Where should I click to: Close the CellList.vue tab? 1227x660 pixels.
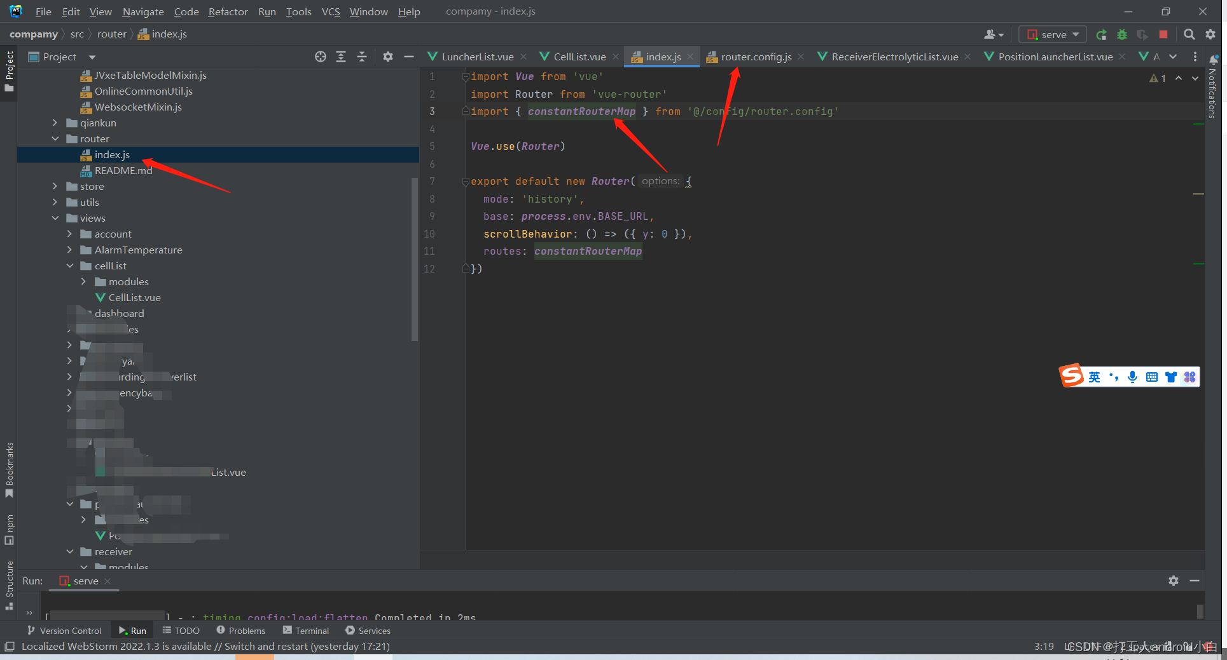(616, 57)
